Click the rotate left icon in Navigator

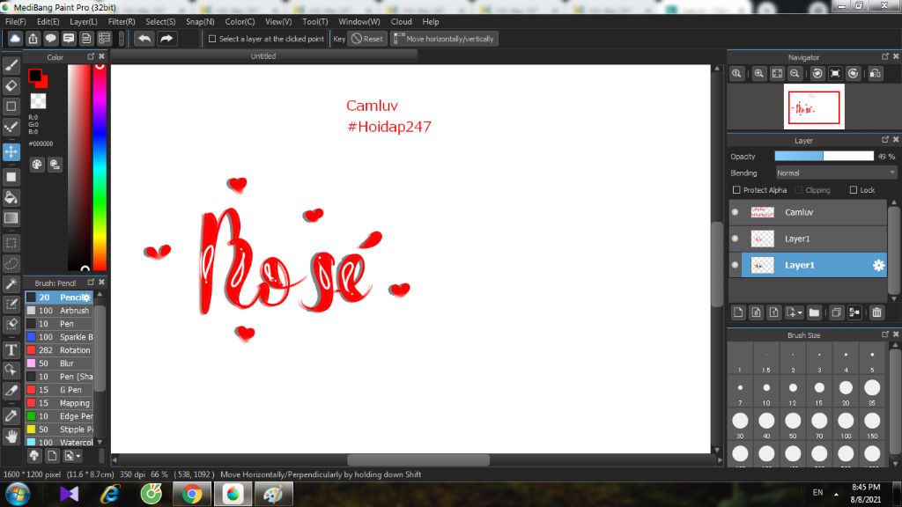click(x=817, y=74)
